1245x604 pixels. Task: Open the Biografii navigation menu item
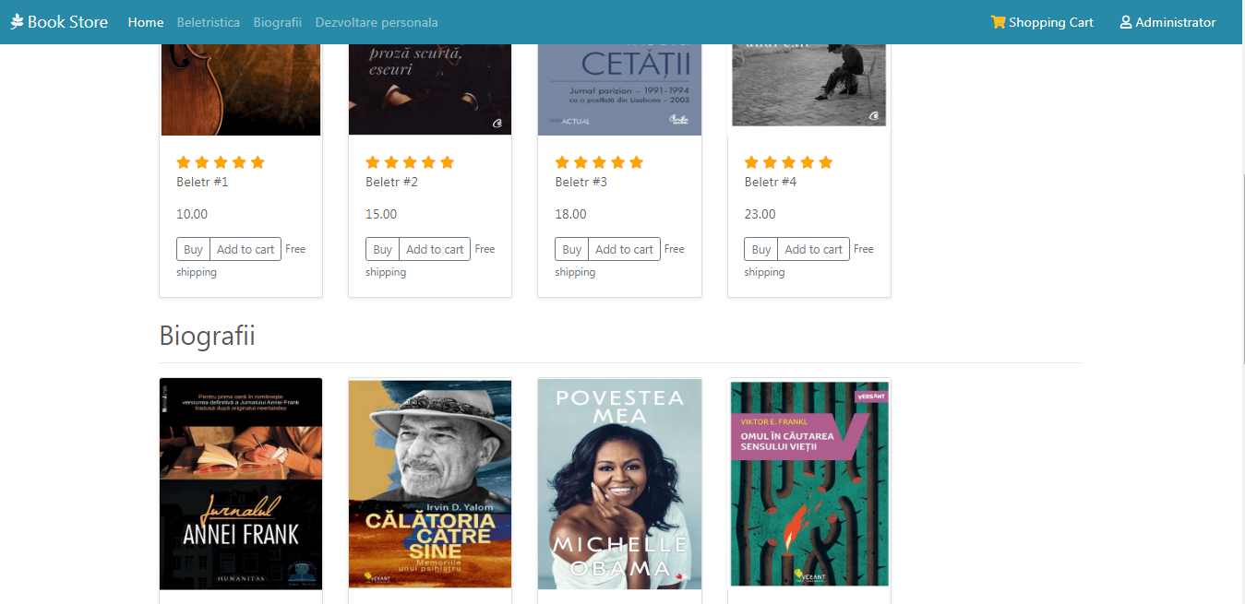pos(278,22)
